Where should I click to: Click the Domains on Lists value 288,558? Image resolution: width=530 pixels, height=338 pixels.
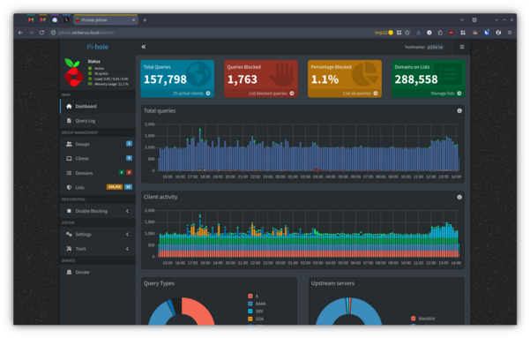click(416, 79)
